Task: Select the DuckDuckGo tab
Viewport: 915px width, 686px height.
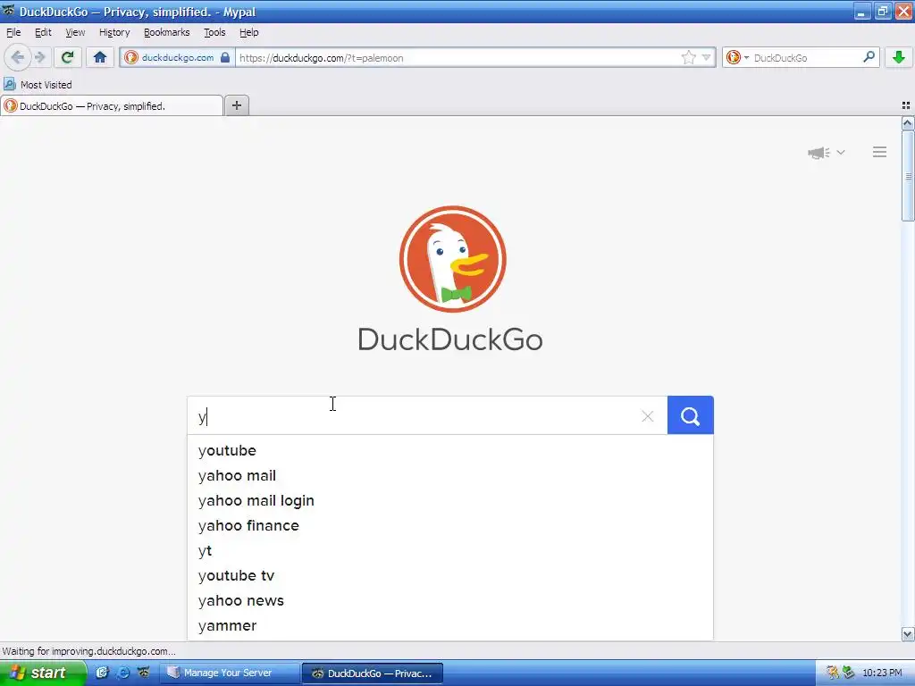Action: (x=112, y=105)
